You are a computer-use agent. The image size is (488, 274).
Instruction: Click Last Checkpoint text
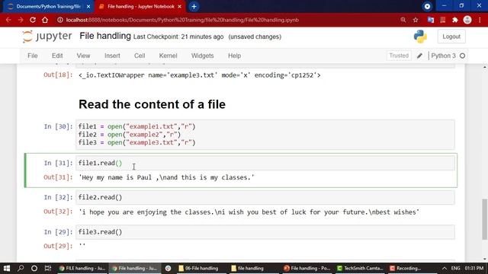pos(178,37)
